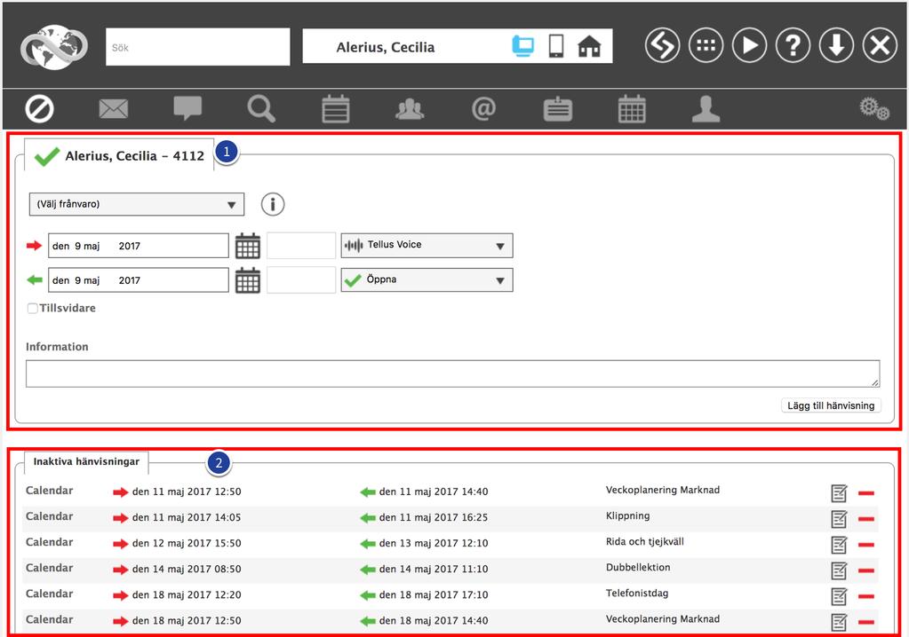Open the round grid keypad icon
Screen dimensions: 909x637
coord(706,45)
